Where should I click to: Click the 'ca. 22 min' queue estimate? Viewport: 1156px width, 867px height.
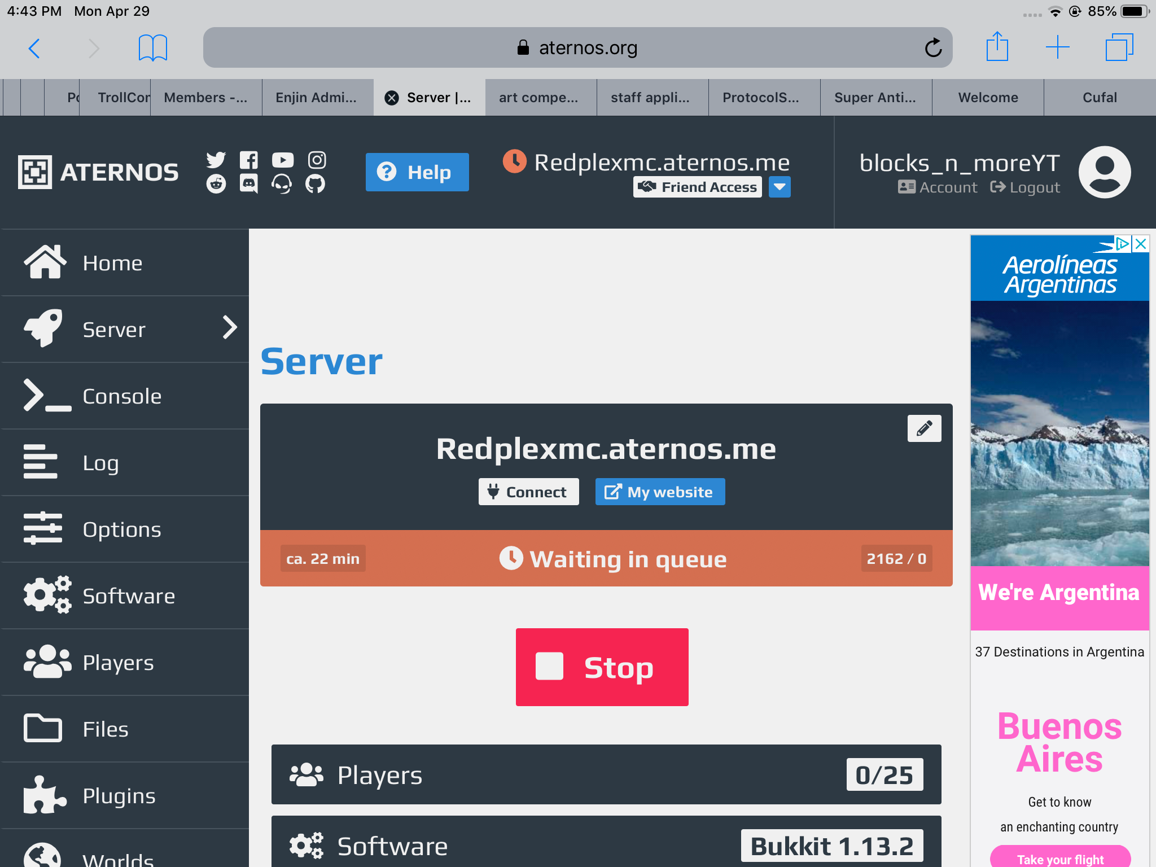323,558
